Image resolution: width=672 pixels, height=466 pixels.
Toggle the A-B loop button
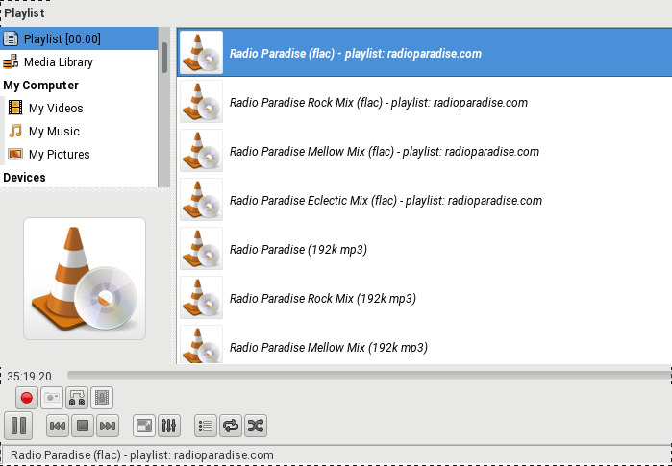tap(77, 398)
